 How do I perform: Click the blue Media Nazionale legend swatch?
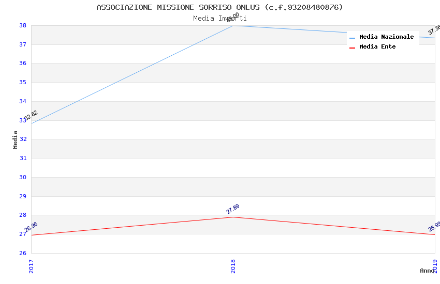352,38
